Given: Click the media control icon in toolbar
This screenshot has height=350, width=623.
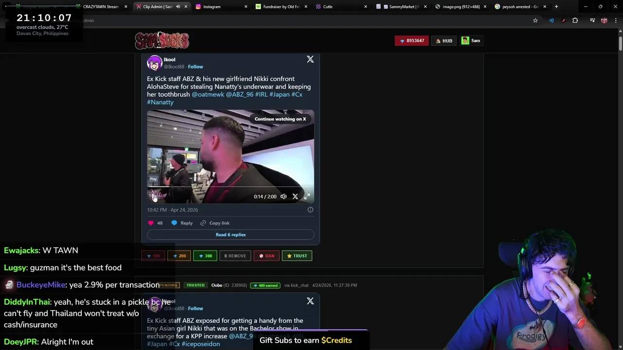Looking at the screenshot, I should click(592, 20).
